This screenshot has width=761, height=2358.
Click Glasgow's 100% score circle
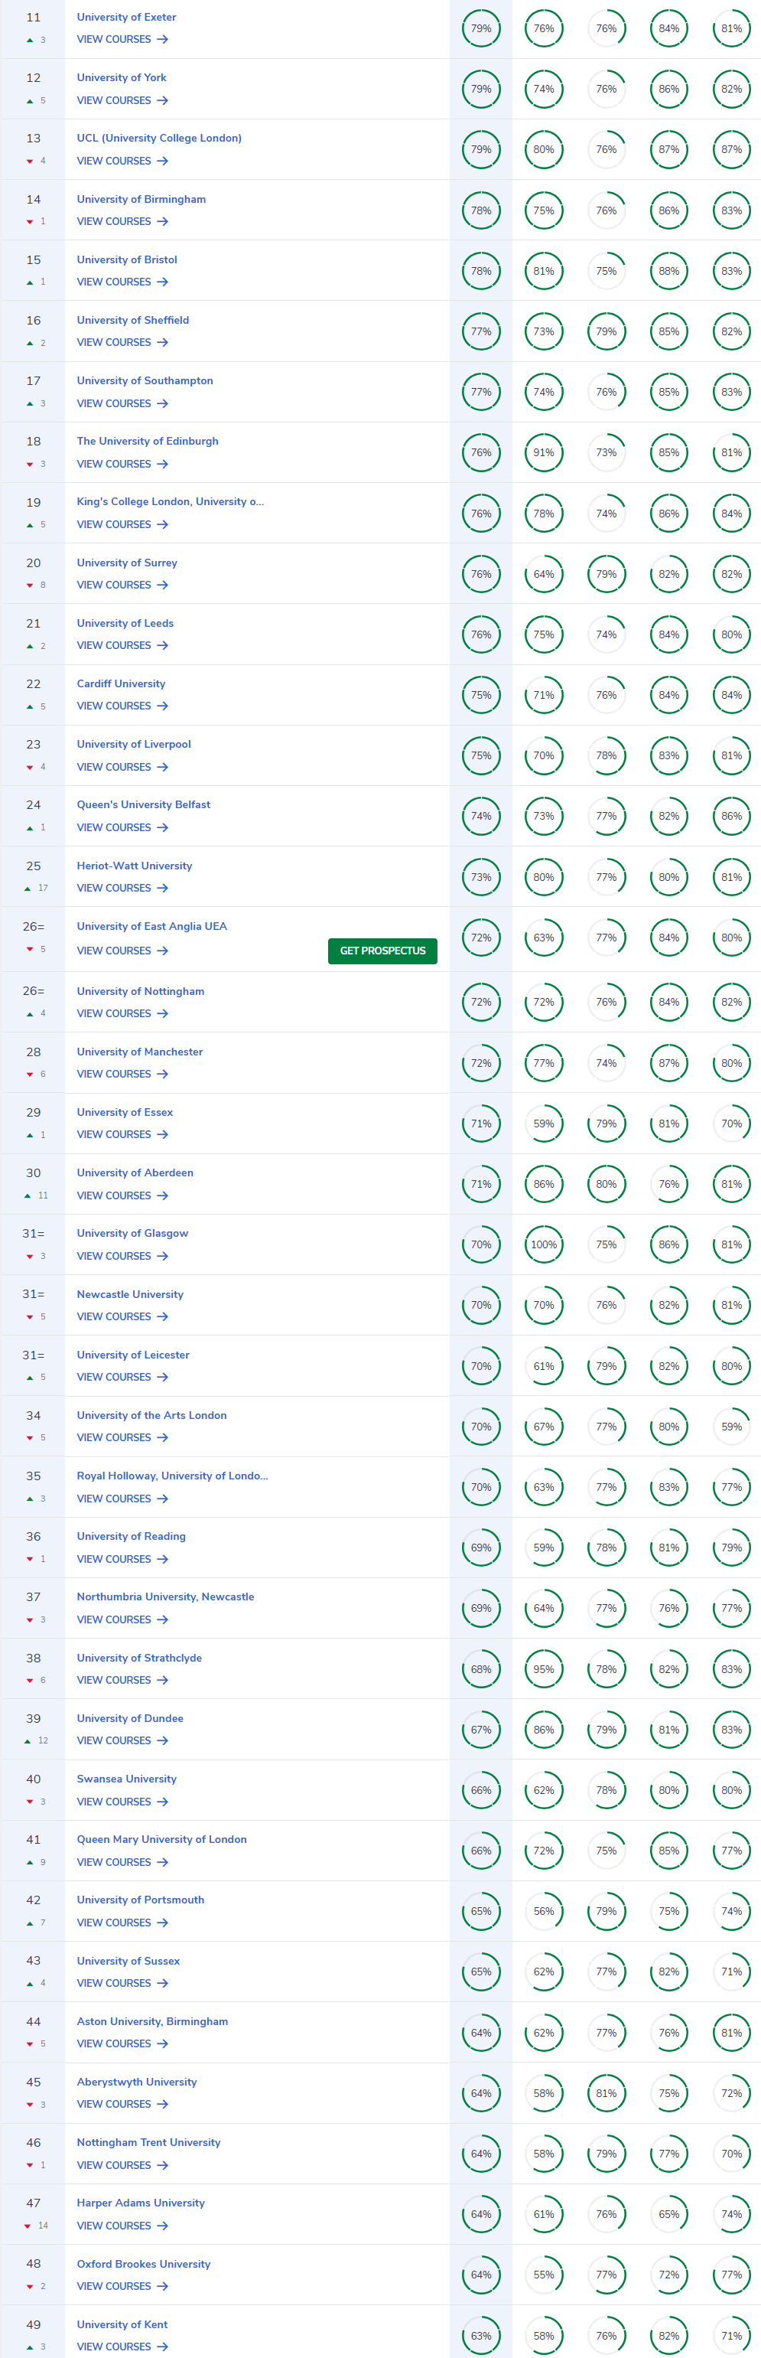[543, 1244]
